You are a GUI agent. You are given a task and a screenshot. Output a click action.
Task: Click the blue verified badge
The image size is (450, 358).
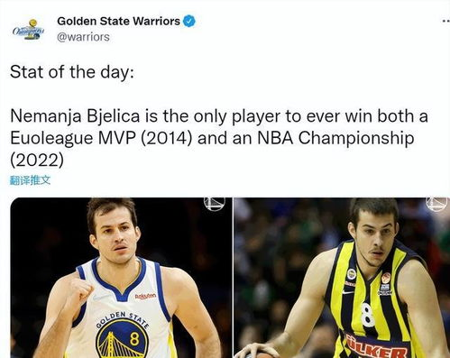(189, 22)
